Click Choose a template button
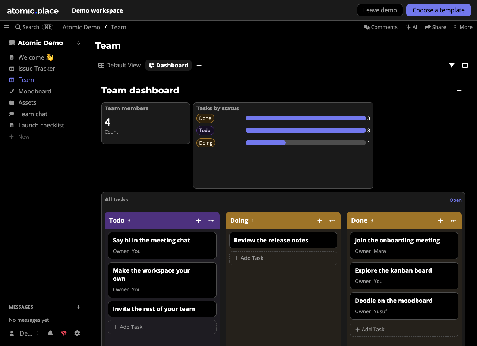477x346 pixels. click(439, 10)
